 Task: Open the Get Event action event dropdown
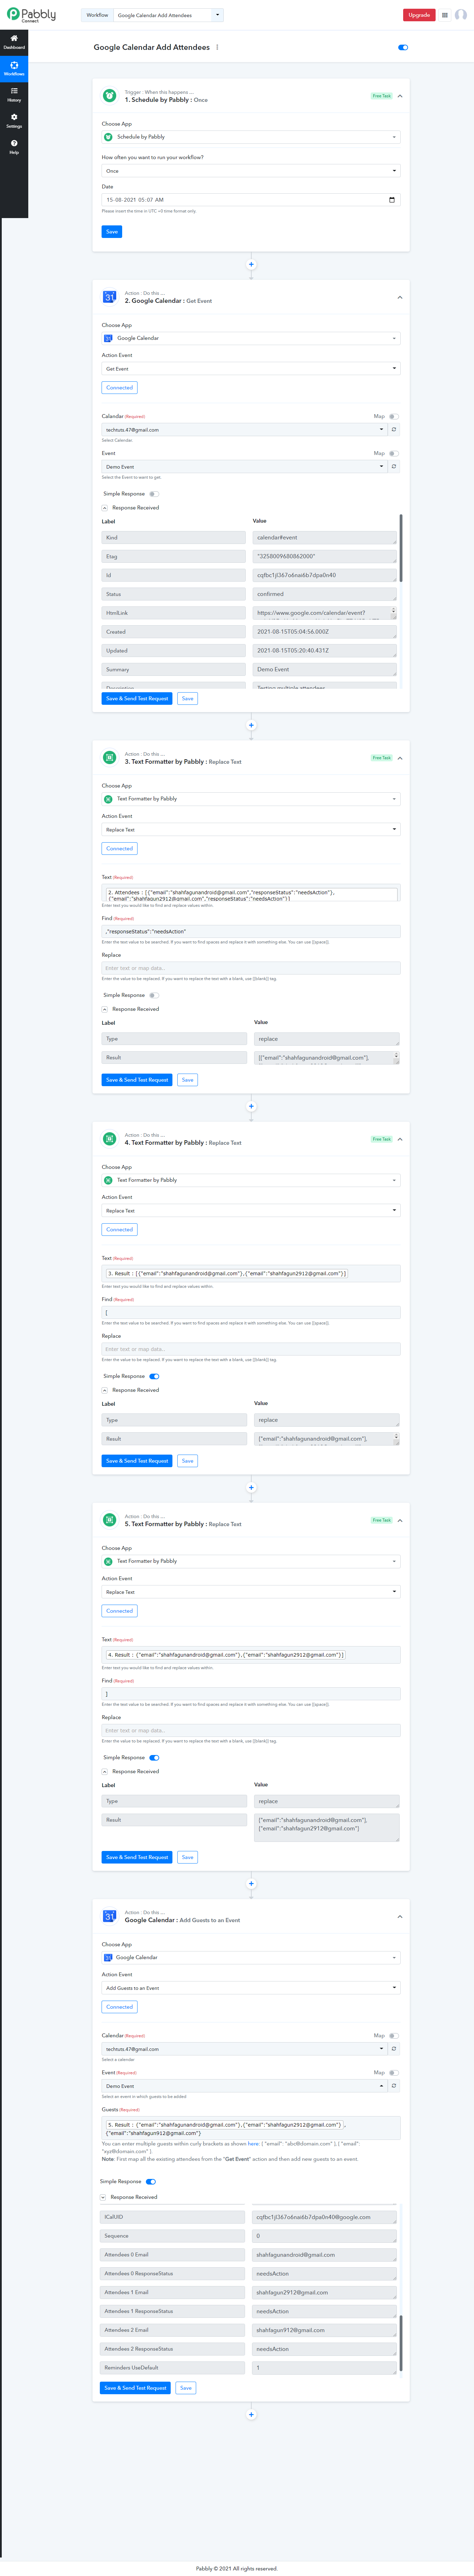click(x=251, y=369)
